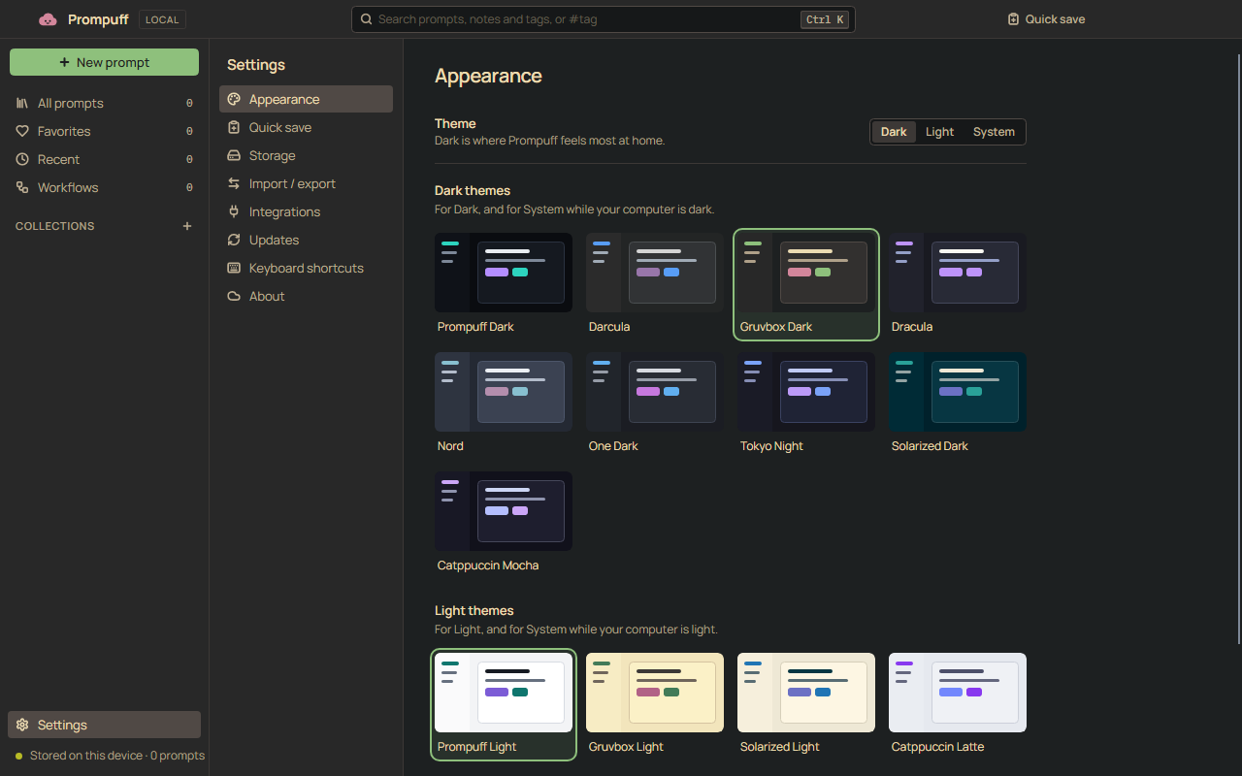Pick the Gruvbox Light theme
Image resolution: width=1242 pixels, height=776 pixels.
[x=655, y=704]
